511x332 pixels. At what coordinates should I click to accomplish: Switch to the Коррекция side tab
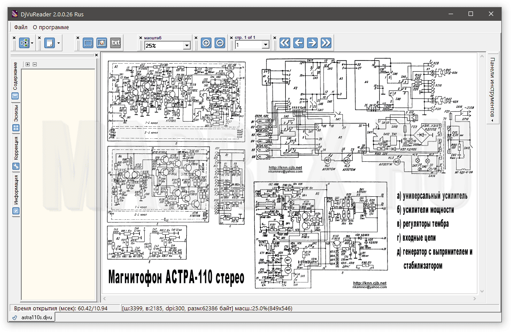pyautogui.click(x=15, y=153)
